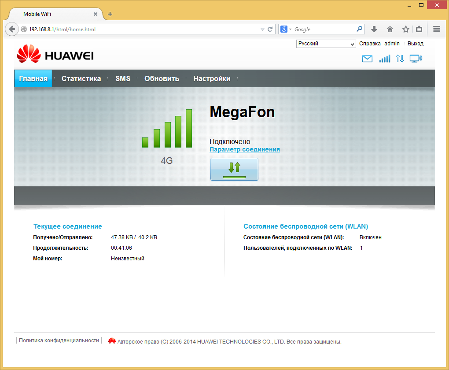The image size is (449, 370).
Task: Click the WLAN monitor status icon
Action: tap(416, 59)
